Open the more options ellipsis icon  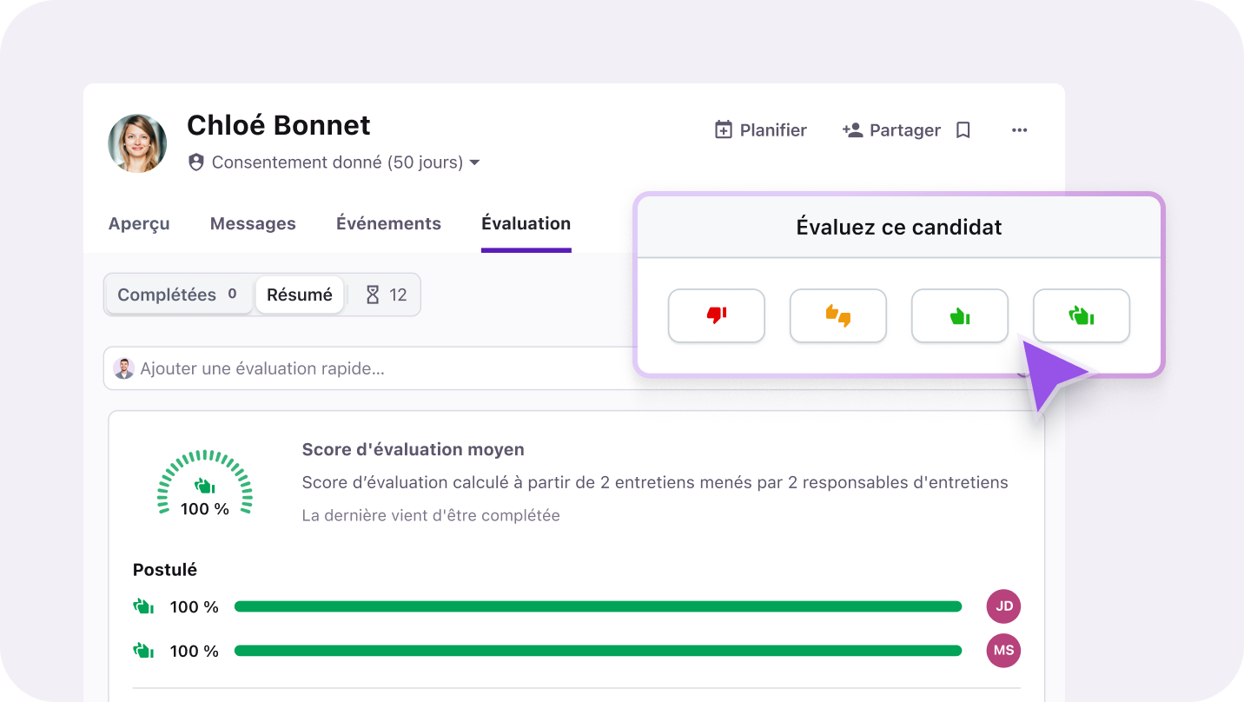click(x=1019, y=129)
